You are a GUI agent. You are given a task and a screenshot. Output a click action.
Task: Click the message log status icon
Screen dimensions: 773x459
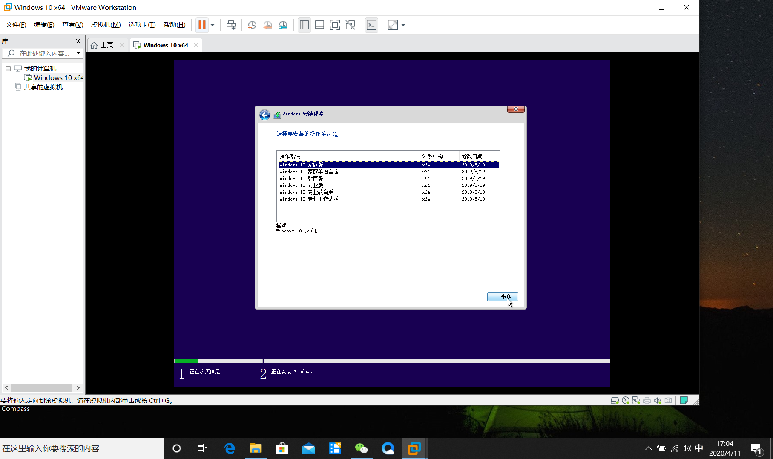(684, 400)
